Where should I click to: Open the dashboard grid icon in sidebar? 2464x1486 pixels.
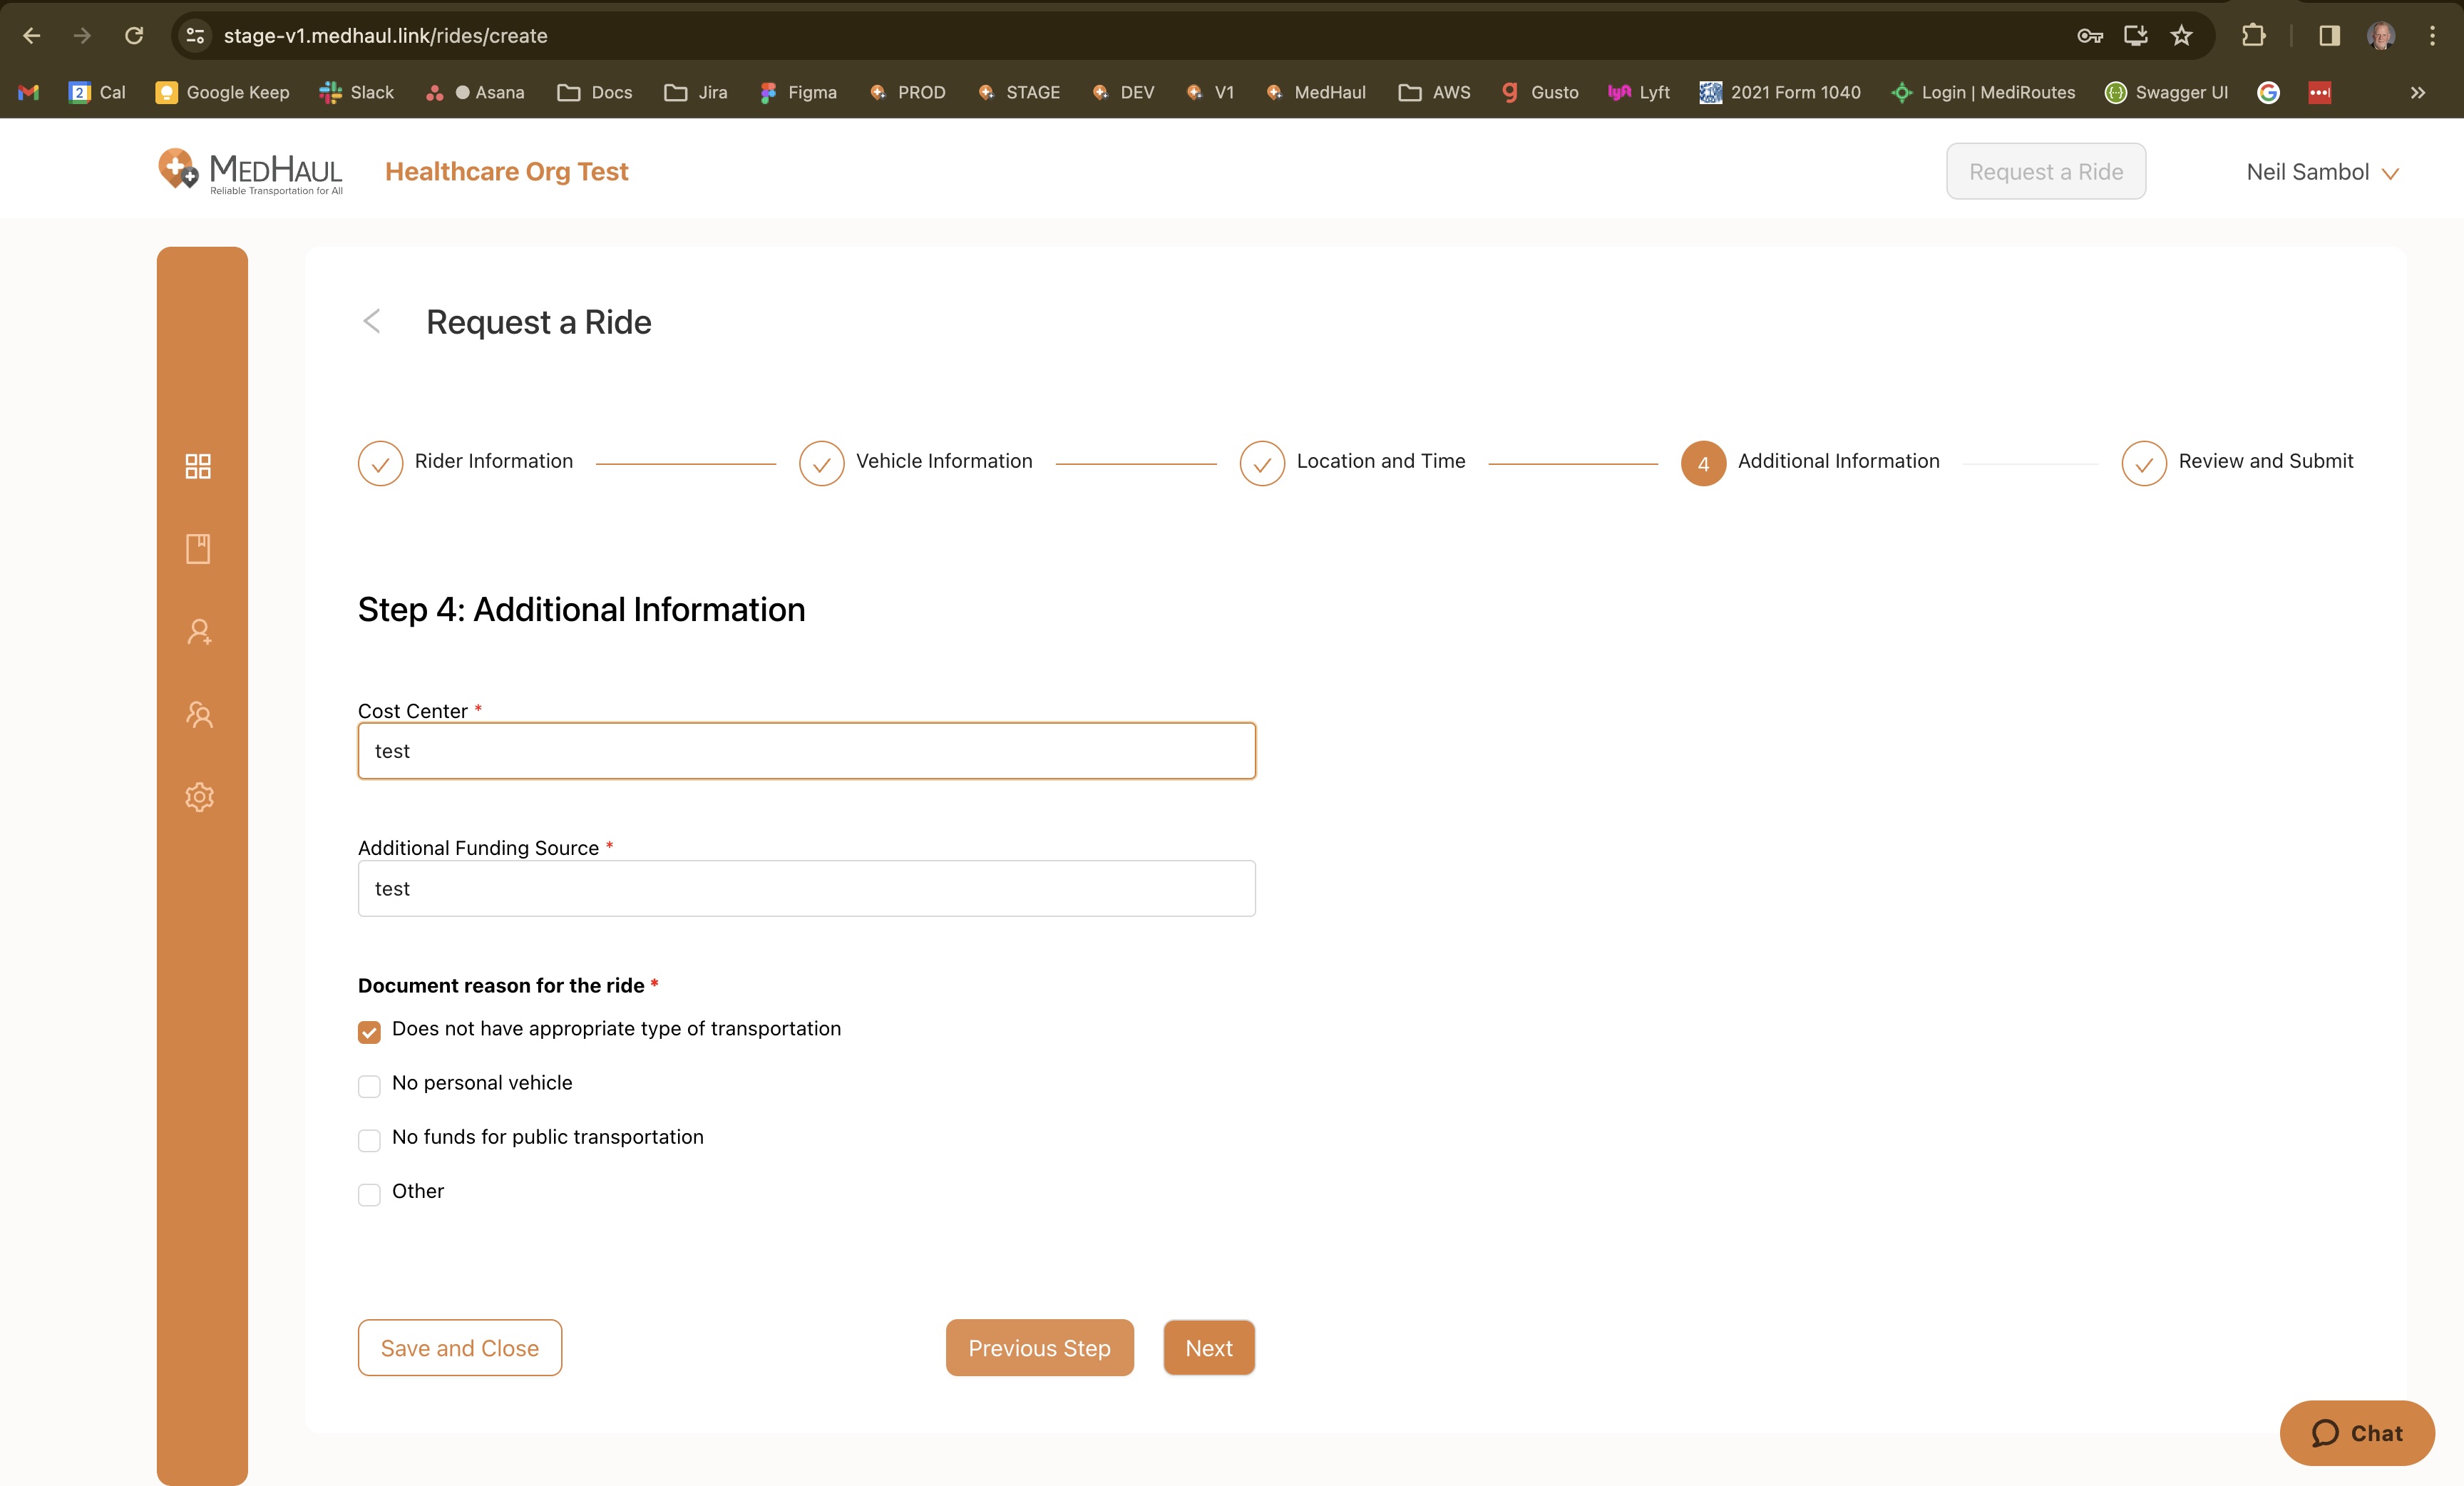click(198, 466)
